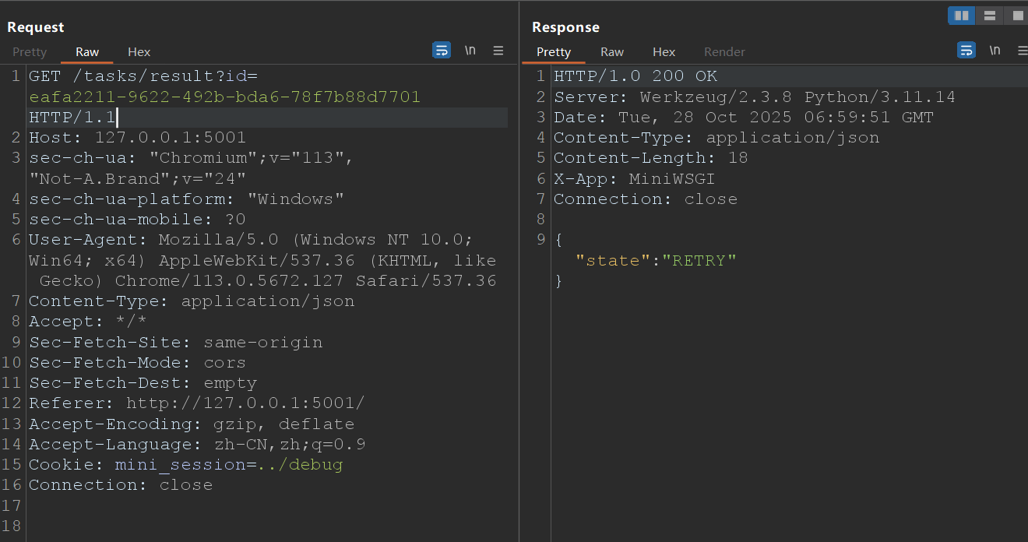
Task: Select the Pretty tab in Response
Action: click(x=554, y=52)
